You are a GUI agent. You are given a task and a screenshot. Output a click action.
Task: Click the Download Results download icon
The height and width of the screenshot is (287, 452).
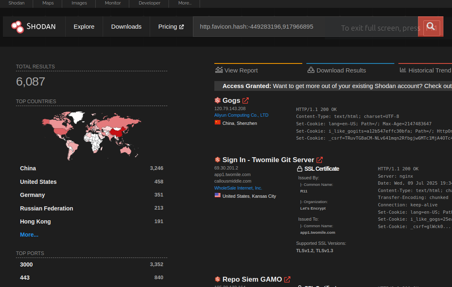point(311,70)
